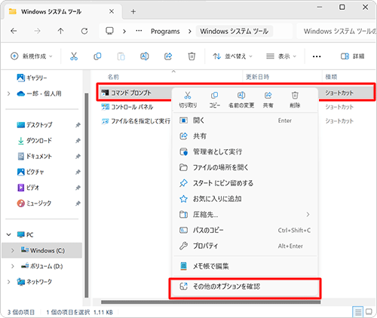Toggle the 詳細 details pane button

(x=352, y=57)
